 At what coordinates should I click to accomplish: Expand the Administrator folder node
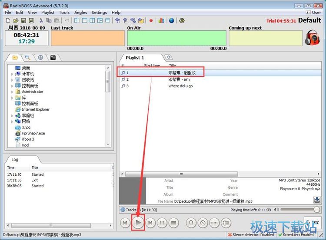[12, 92]
